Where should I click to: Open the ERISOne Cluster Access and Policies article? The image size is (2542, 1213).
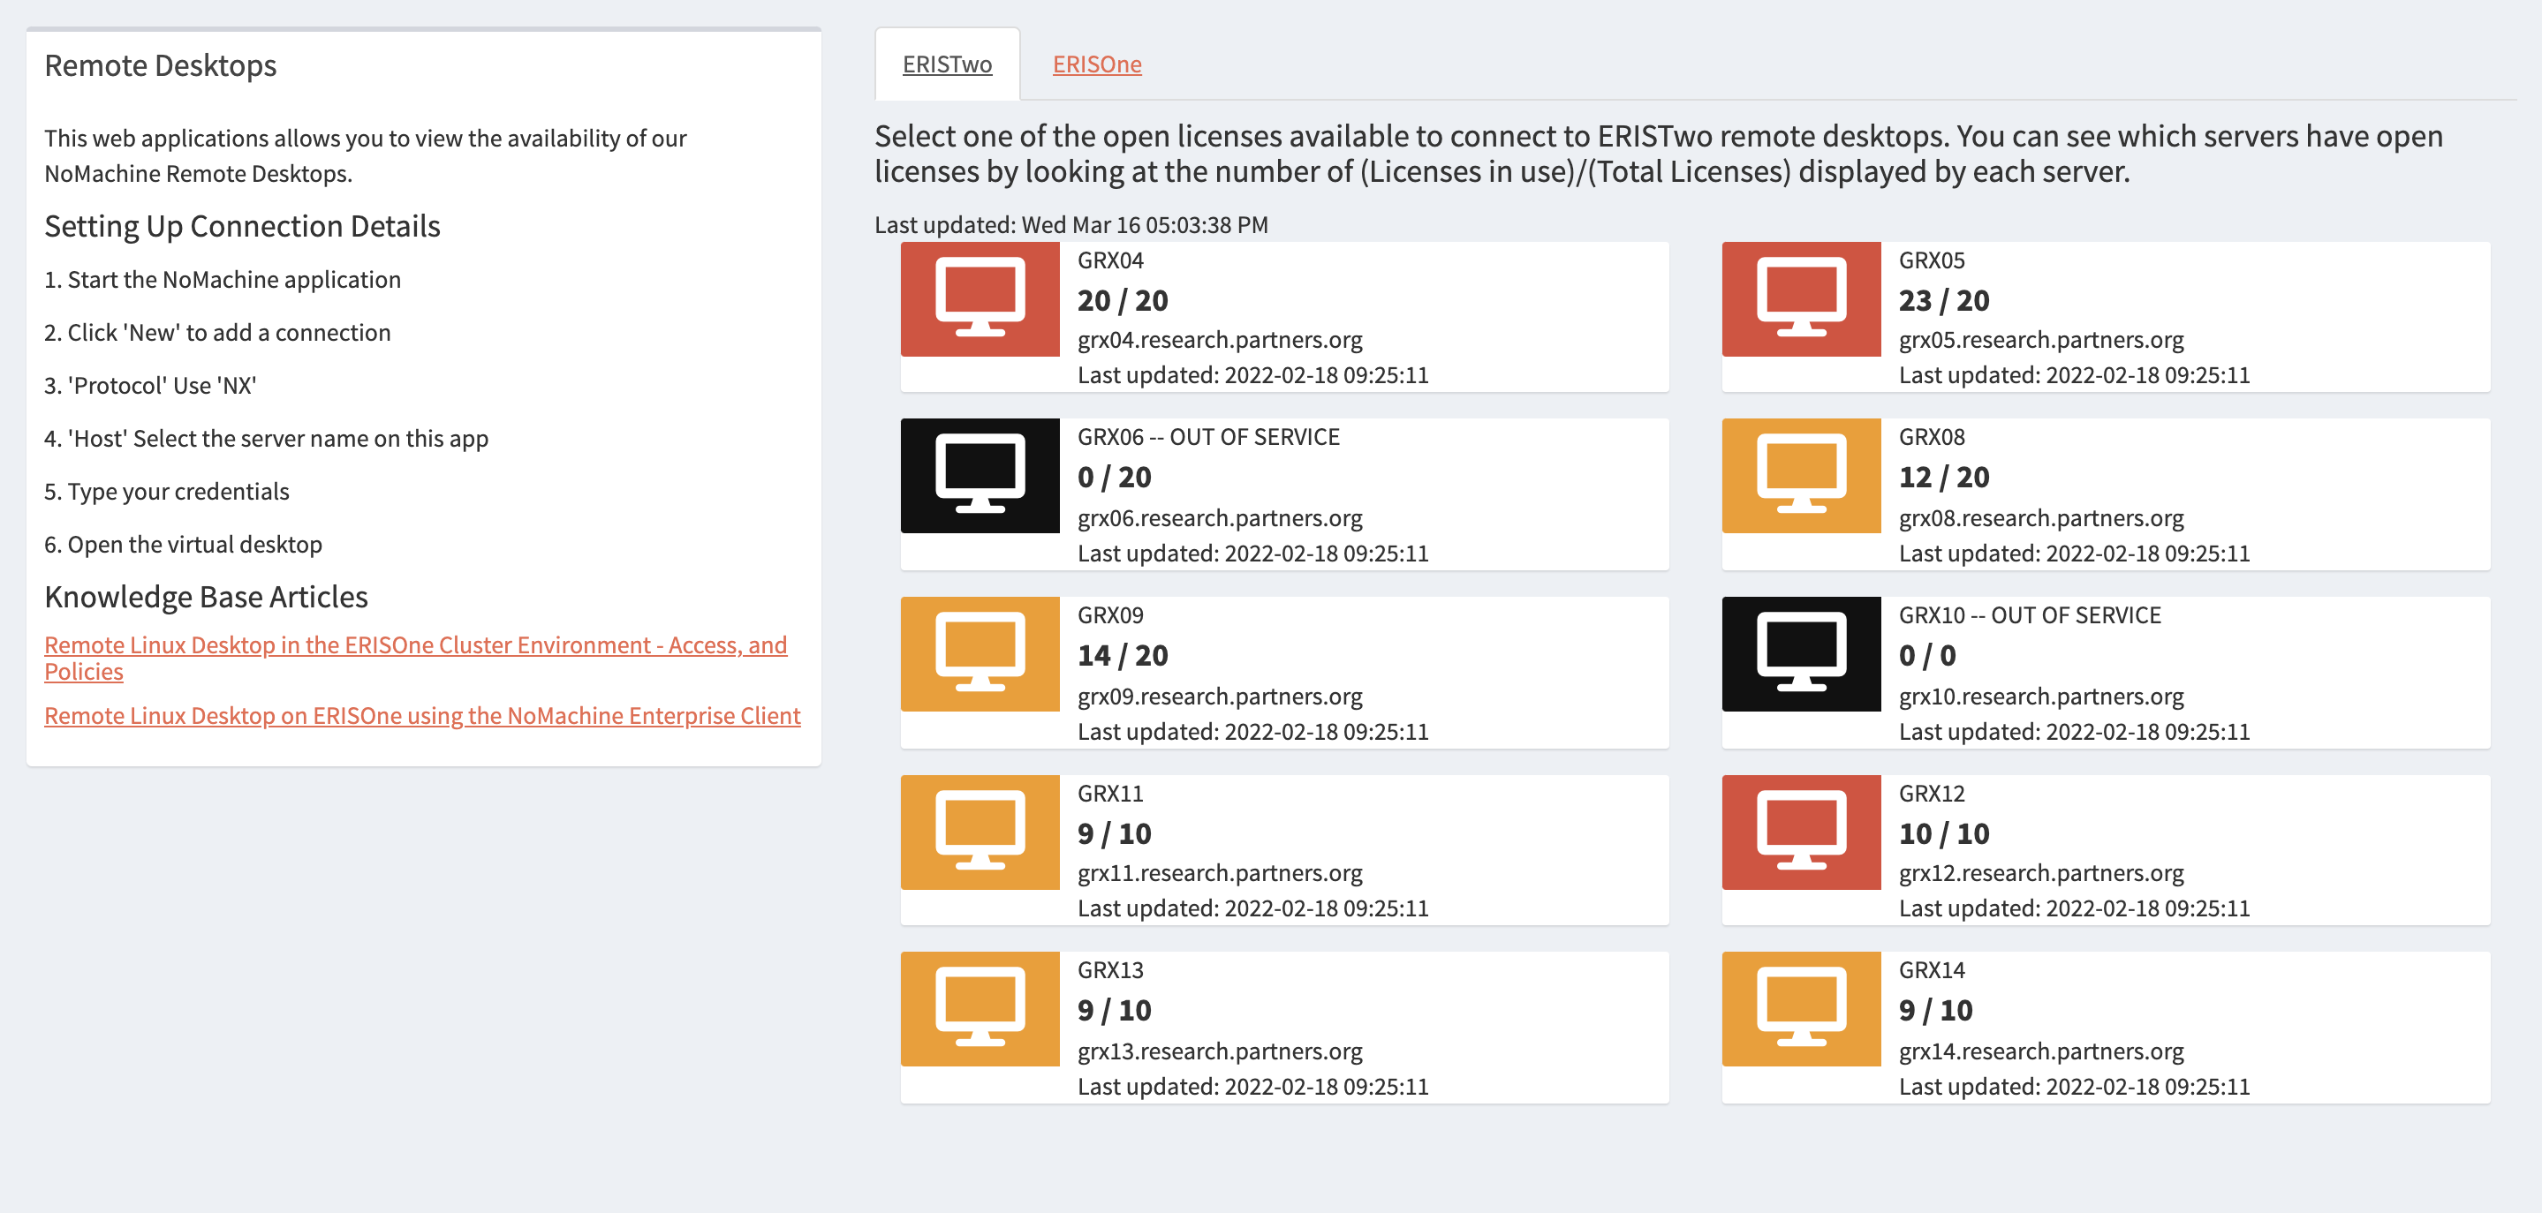pyautogui.click(x=415, y=658)
